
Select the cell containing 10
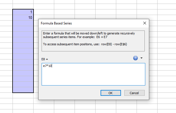(x=23, y=18)
